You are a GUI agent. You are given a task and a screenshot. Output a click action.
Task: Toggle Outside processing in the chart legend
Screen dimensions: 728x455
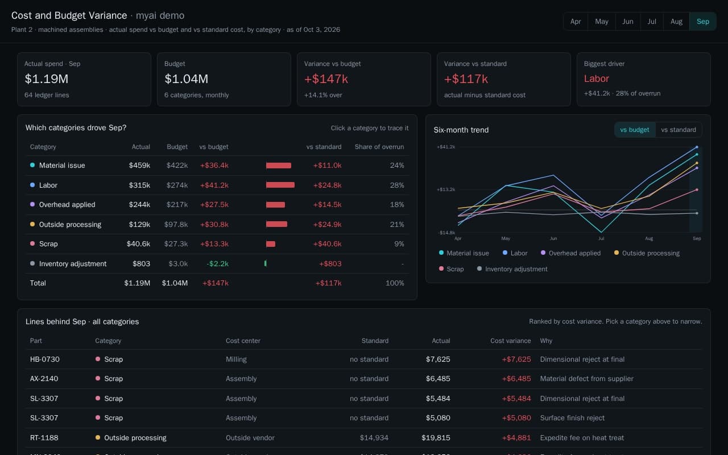(647, 253)
